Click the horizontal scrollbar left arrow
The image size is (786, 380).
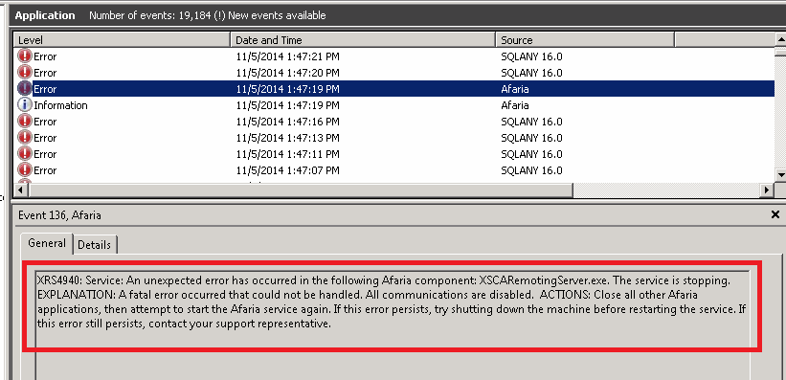click(x=20, y=190)
